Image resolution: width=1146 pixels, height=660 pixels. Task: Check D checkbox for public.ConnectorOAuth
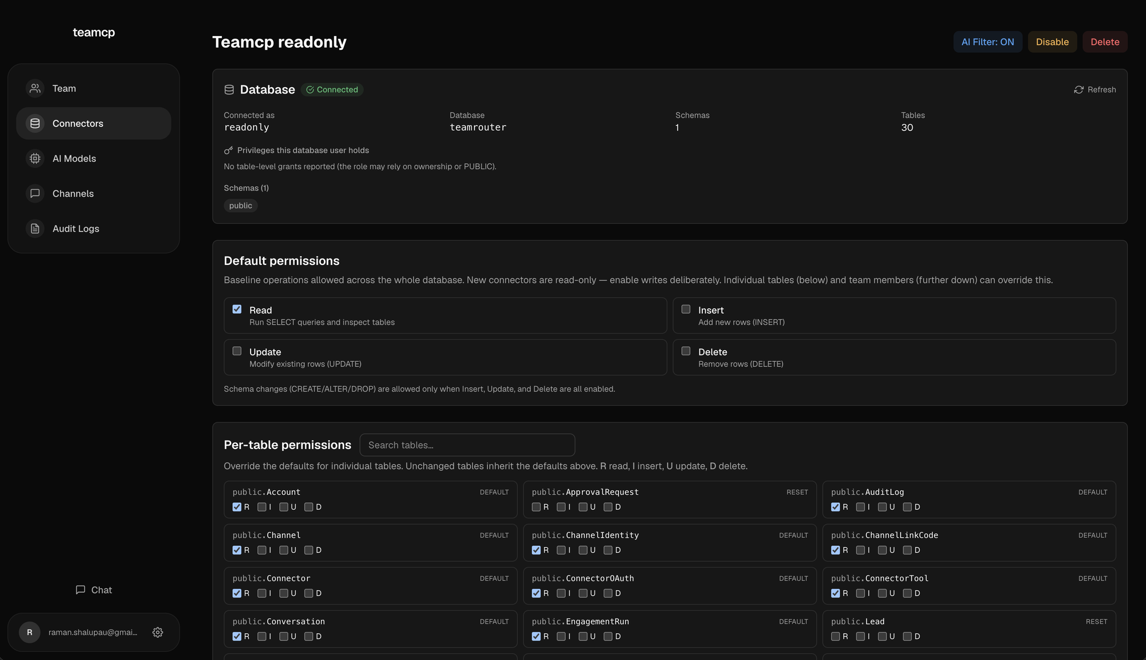(608, 593)
